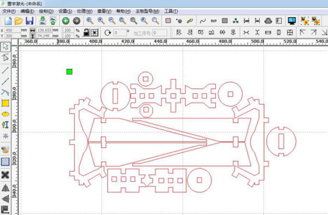Click the green and blue connected nodes icon

236,21
